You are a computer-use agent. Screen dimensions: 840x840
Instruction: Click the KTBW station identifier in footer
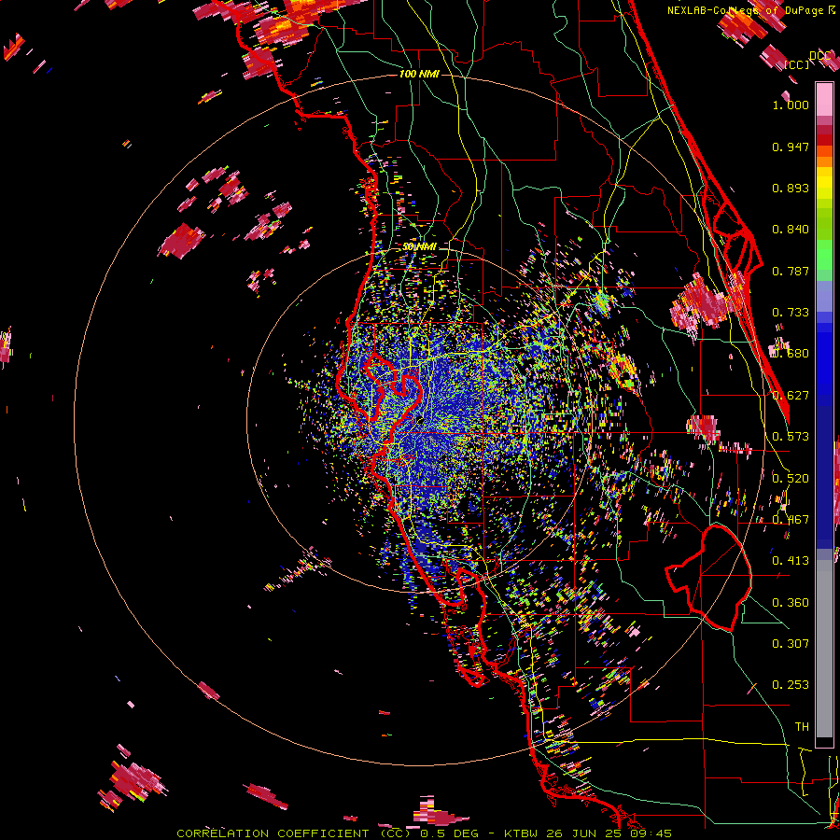[523, 833]
